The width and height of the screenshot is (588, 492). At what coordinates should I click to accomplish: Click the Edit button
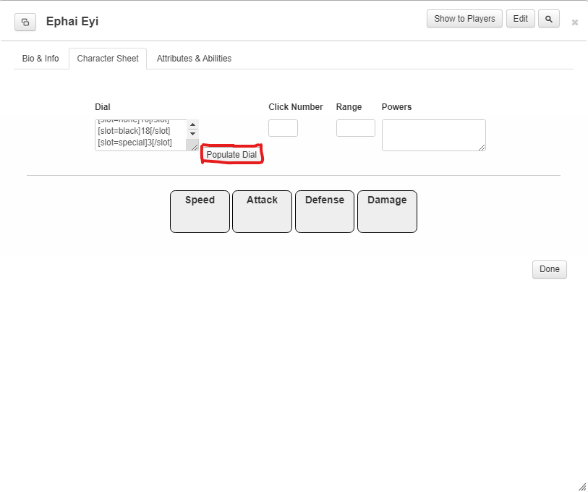[520, 19]
